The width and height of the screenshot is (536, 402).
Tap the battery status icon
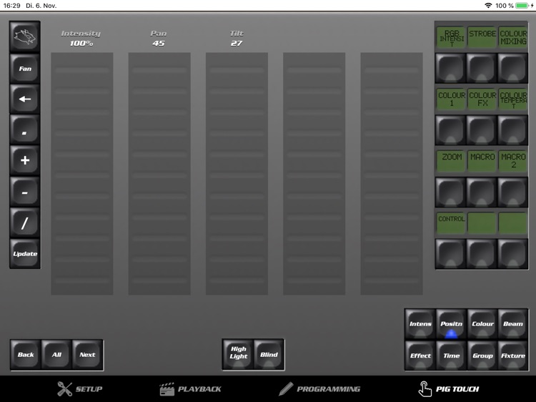click(x=522, y=6)
